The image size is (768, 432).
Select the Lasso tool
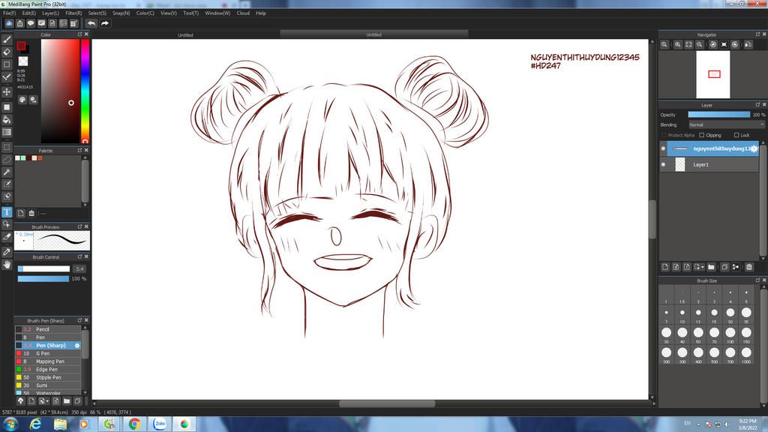(x=7, y=160)
